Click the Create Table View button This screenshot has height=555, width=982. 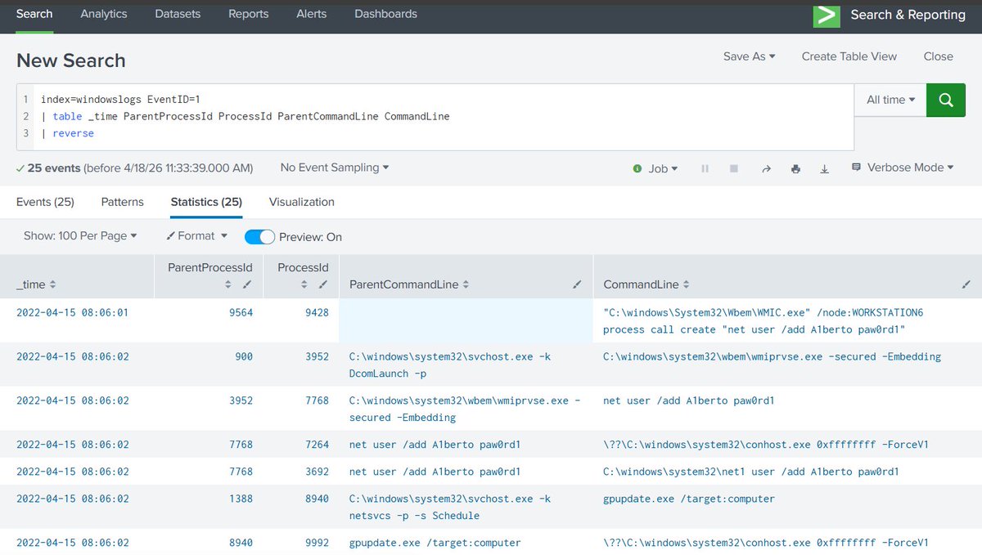click(849, 56)
